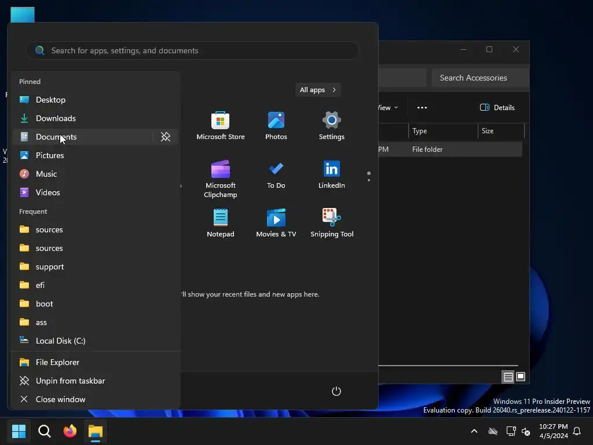Open Local Disk (C:) from jump list
This screenshot has width=593, height=445.
coord(94,341)
